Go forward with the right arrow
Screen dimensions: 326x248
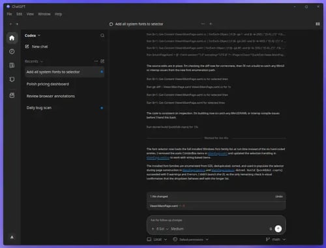click(x=17, y=24)
